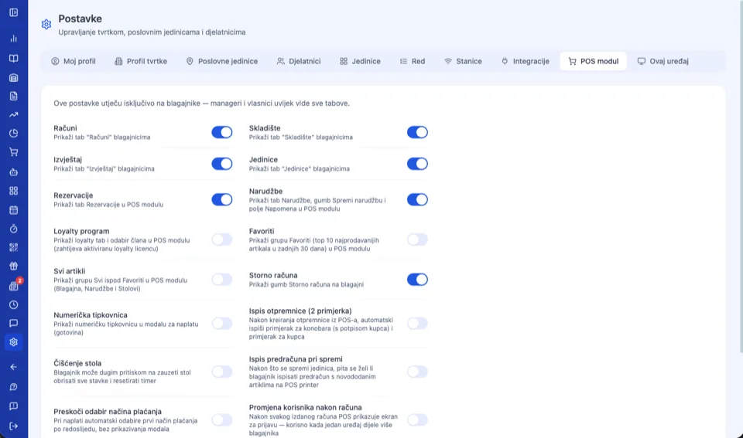743x438 pixels.
Task: Open the shopping cart icon in sidebar
Action: 13,152
